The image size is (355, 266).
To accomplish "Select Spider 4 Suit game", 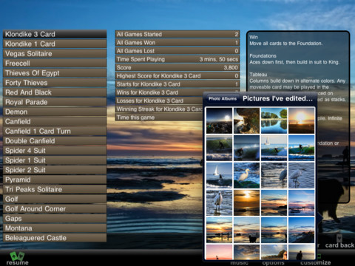I will point(55,151).
